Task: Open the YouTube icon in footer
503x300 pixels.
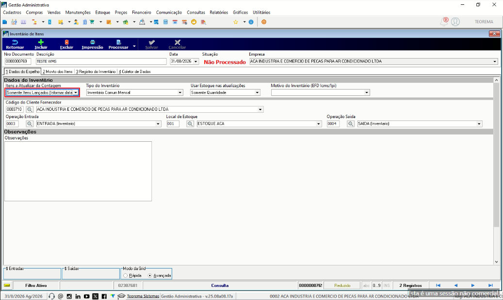Action: 87,297
